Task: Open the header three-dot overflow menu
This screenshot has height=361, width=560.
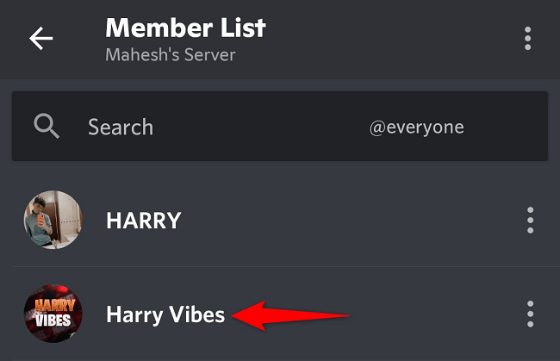Action: click(x=527, y=39)
